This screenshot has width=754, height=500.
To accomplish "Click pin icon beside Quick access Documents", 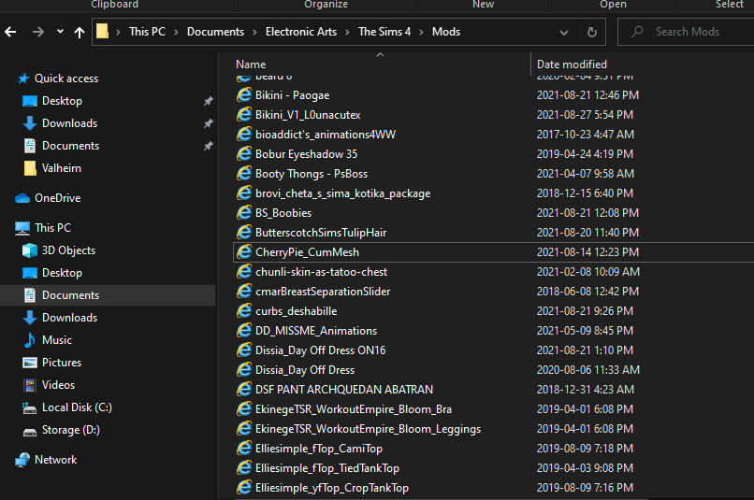I will (208, 146).
